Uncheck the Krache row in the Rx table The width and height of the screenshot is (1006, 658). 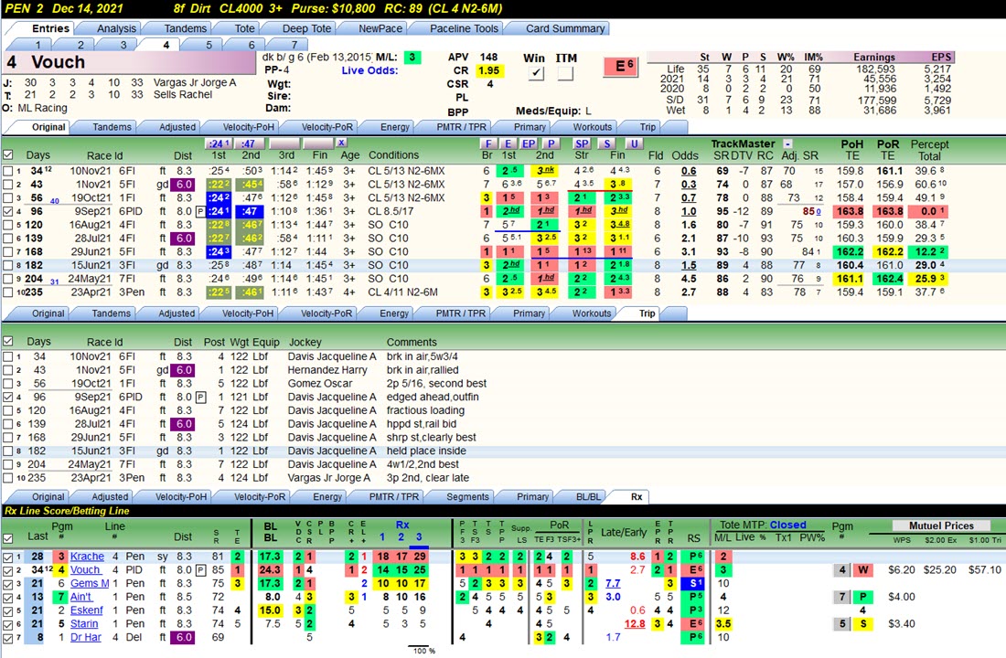click(x=7, y=557)
